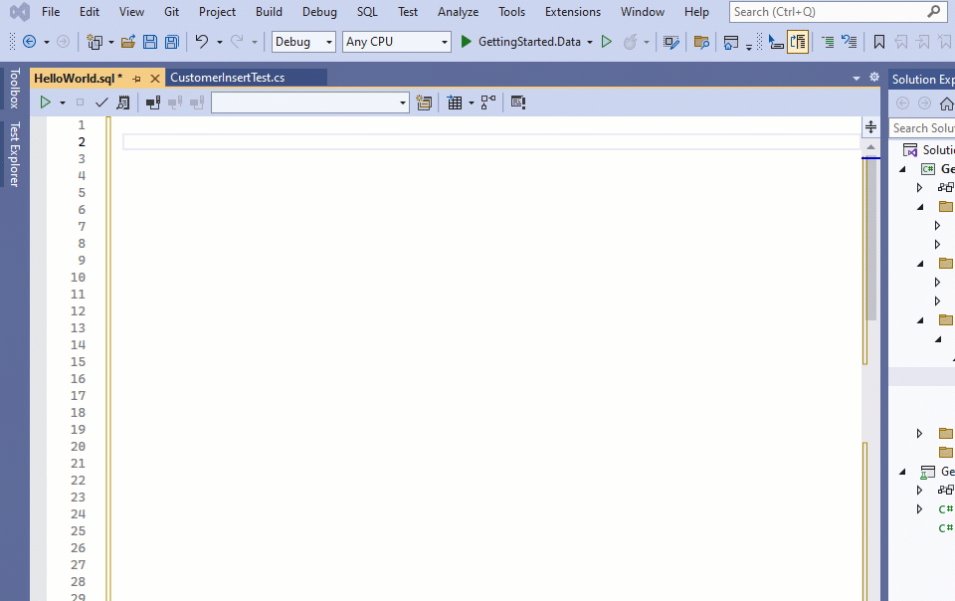The image size is (955, 601).
Task: Click the Save All icon
Action: click(172, 42)
